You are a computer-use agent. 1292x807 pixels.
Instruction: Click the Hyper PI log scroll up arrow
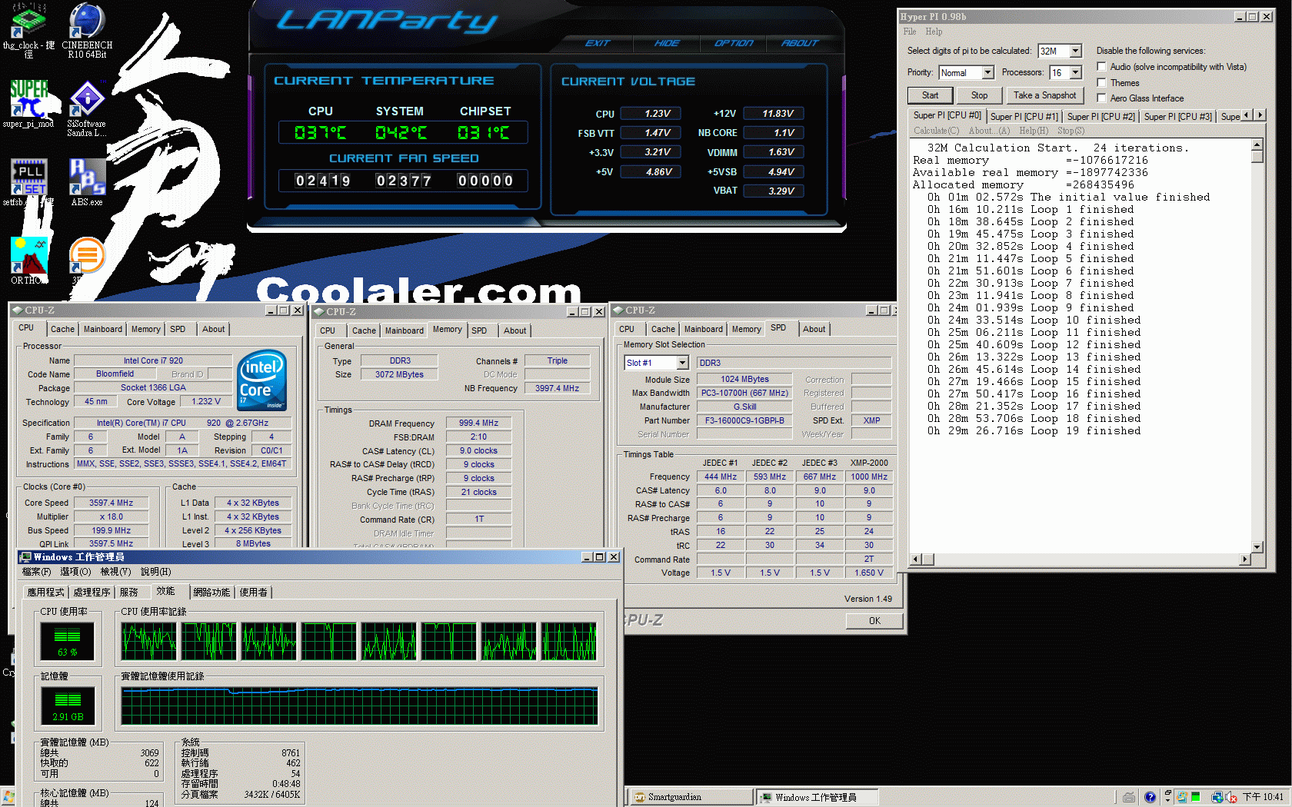coord(1257,144)
